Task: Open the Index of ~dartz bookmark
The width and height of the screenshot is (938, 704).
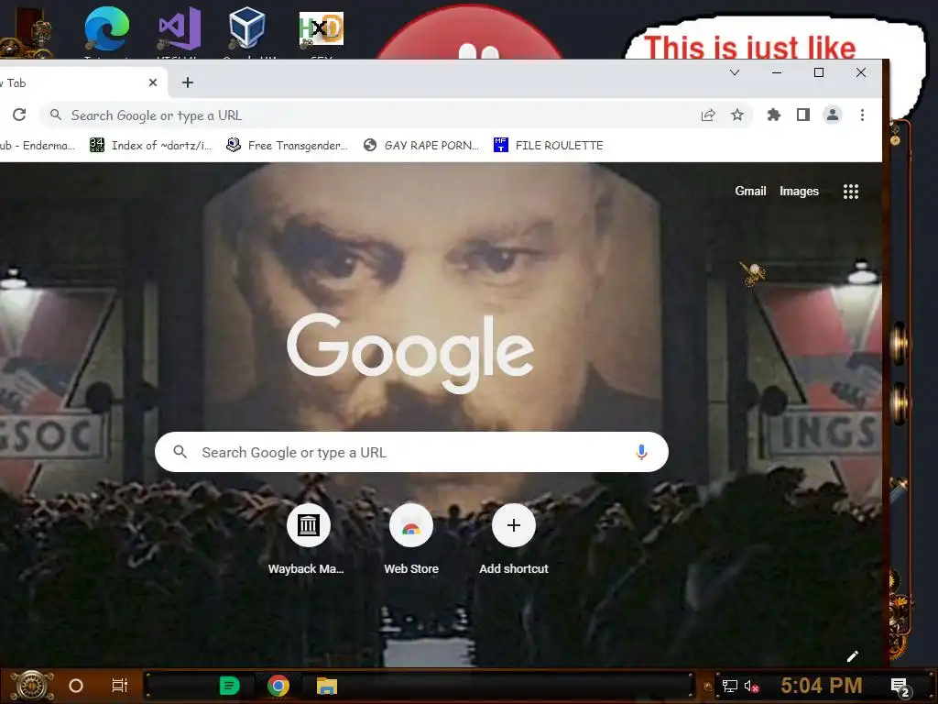Action: click(x=150, y=146)
